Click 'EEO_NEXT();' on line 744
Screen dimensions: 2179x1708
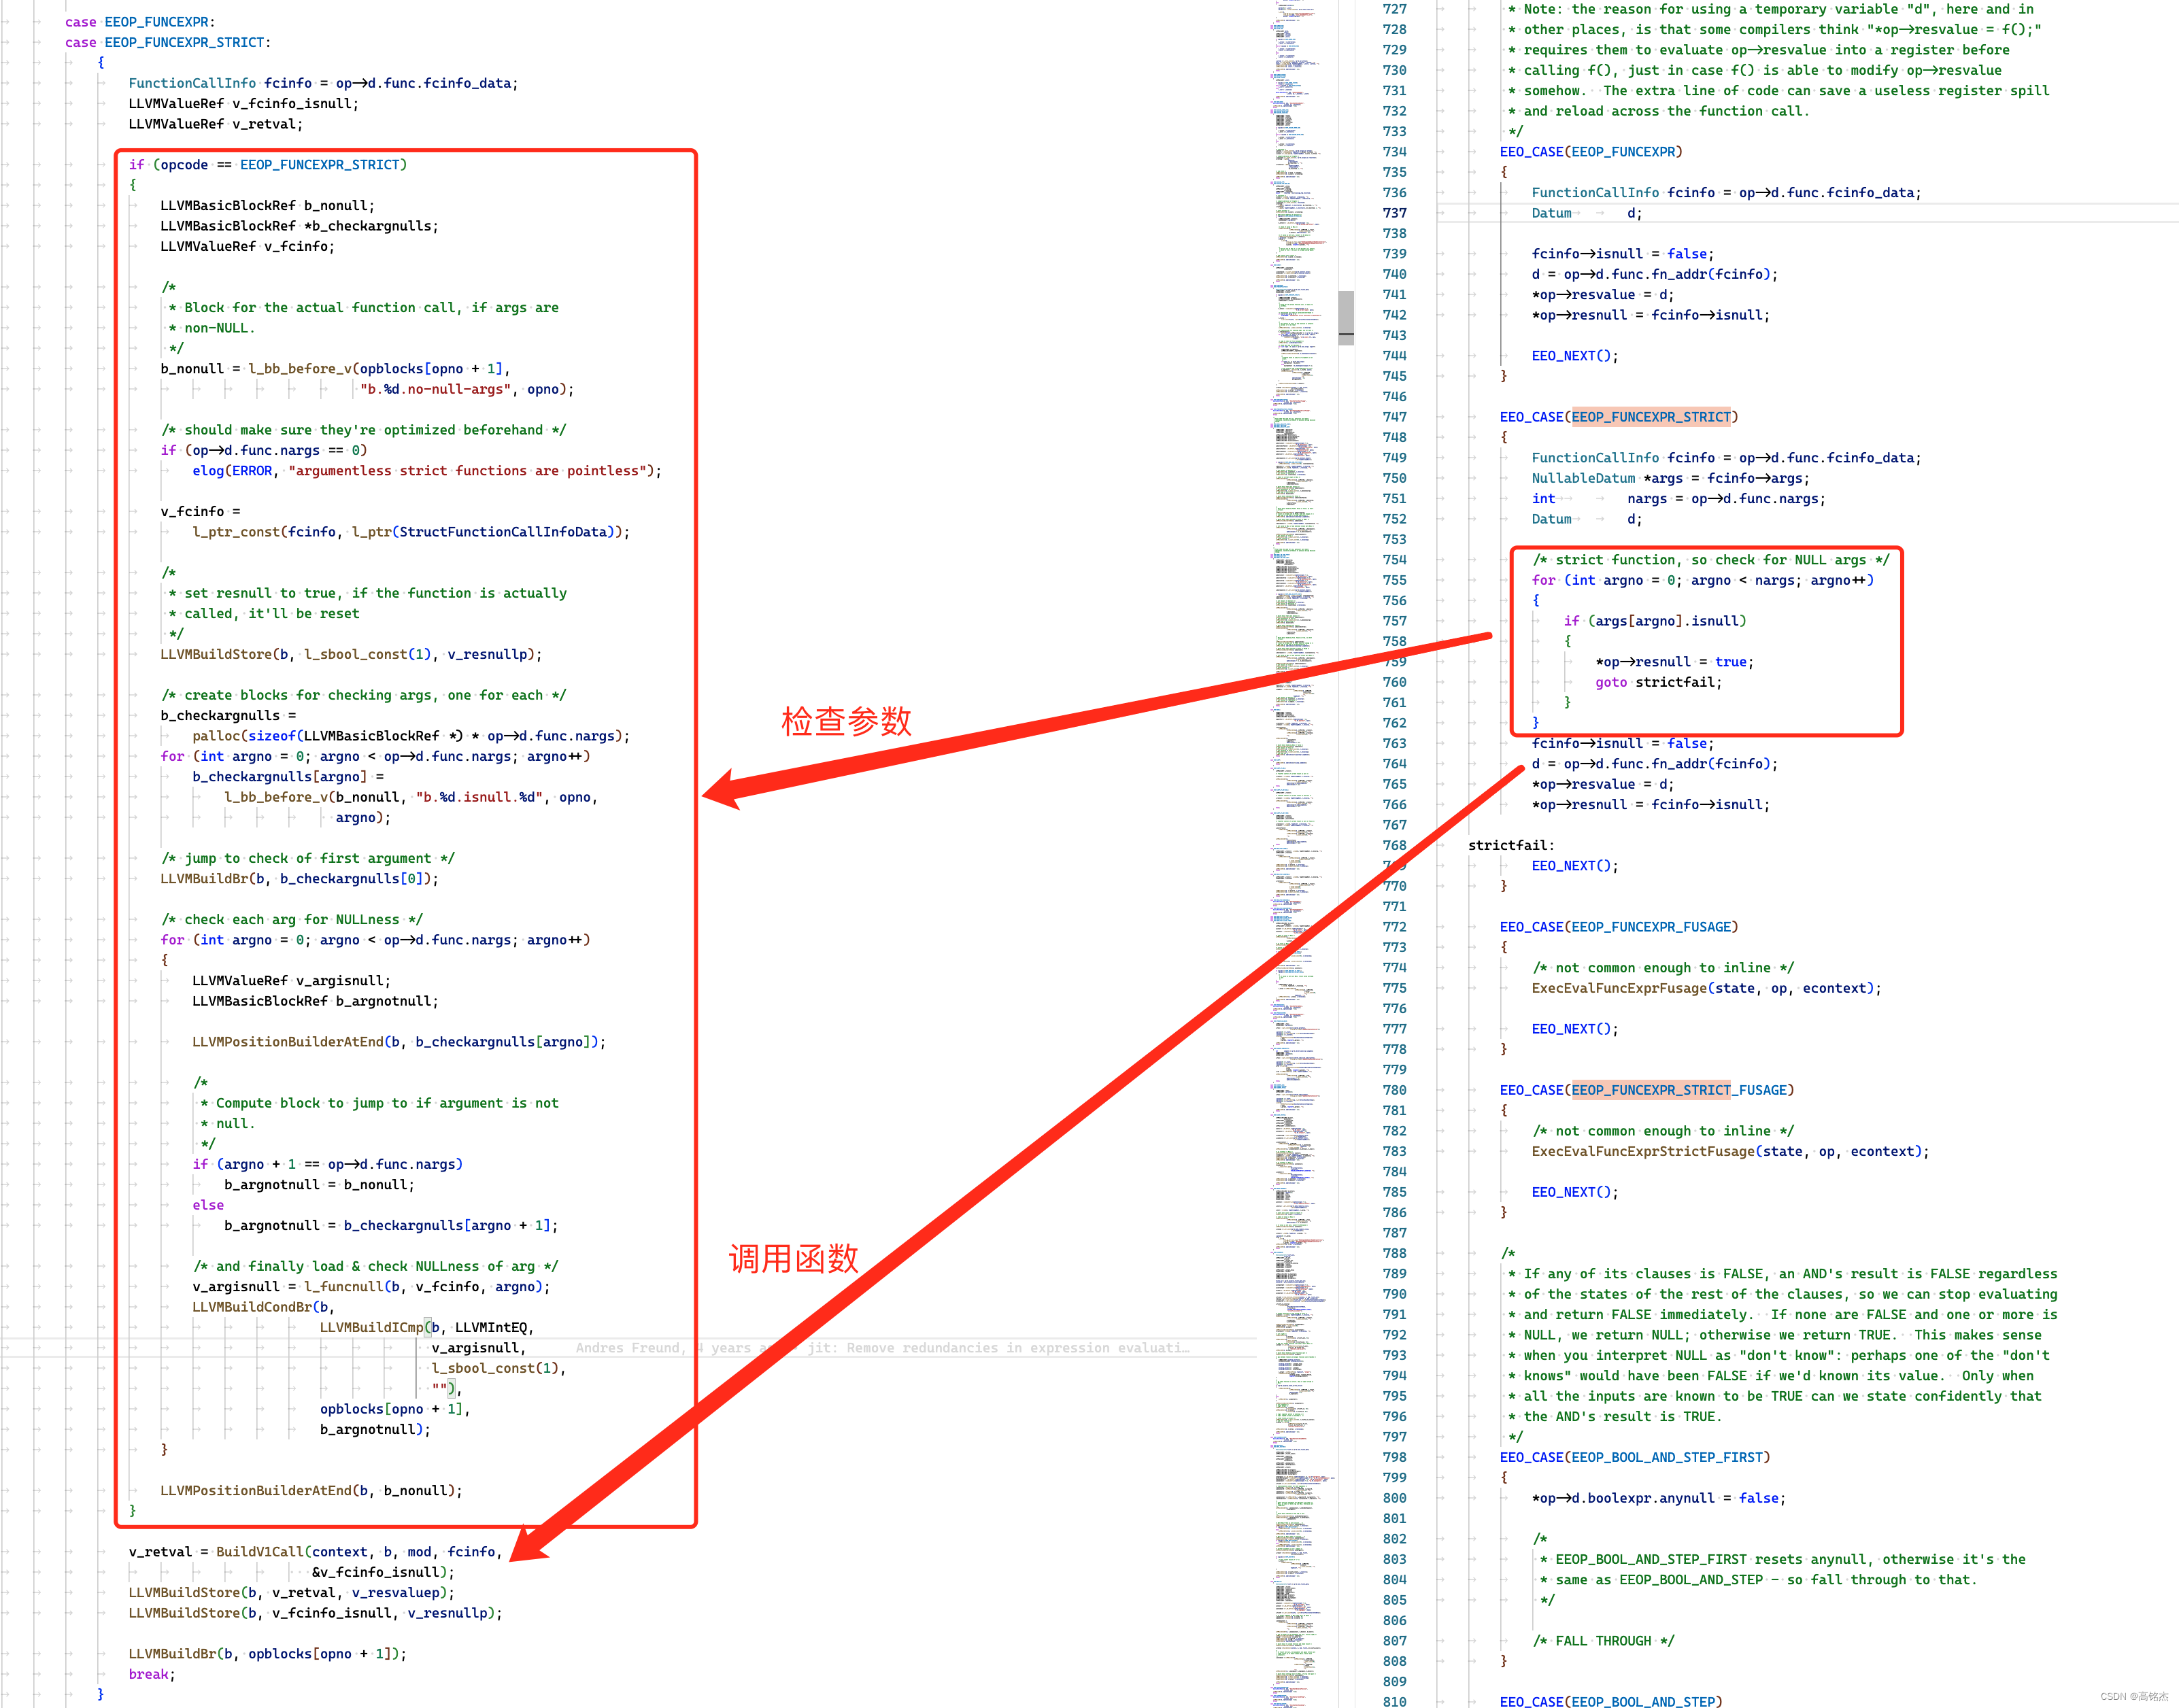tap(1575, 356)
